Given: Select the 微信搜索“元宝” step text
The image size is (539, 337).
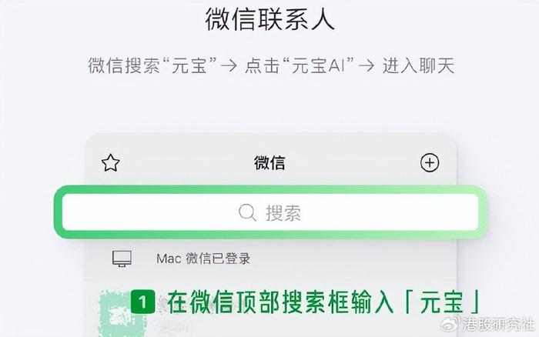Looking at the screenshot, I should (x=152, y=65).
